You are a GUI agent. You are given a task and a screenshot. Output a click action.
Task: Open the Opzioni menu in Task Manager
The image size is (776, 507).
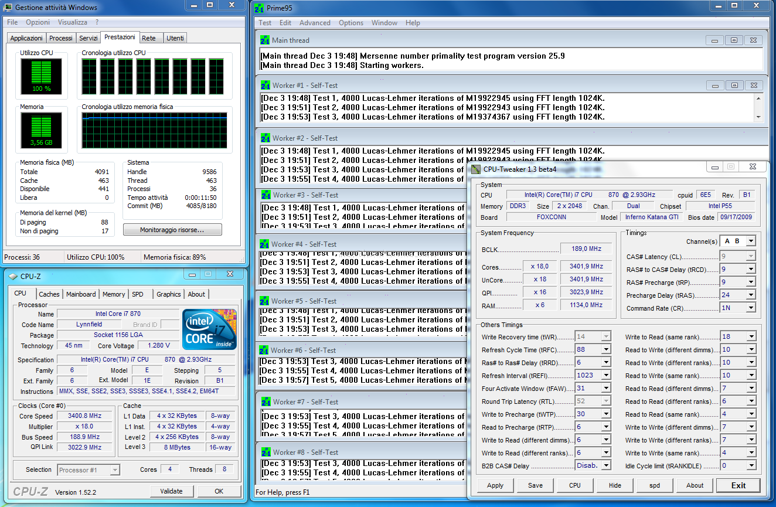coord(38,22)
